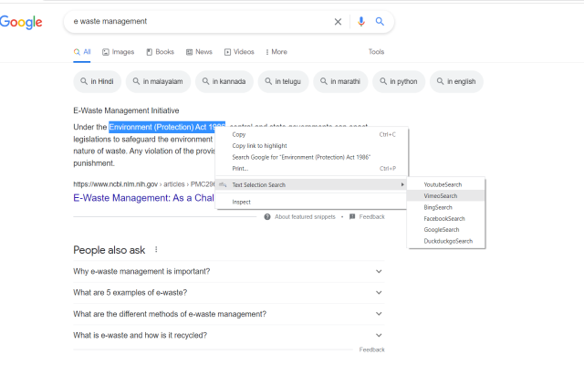Select YoutubeSearch from submenu
584x365 pixels.
[x=446, y=184]
